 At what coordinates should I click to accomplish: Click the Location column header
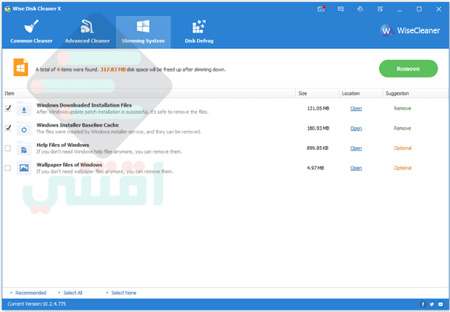(361, 93)
